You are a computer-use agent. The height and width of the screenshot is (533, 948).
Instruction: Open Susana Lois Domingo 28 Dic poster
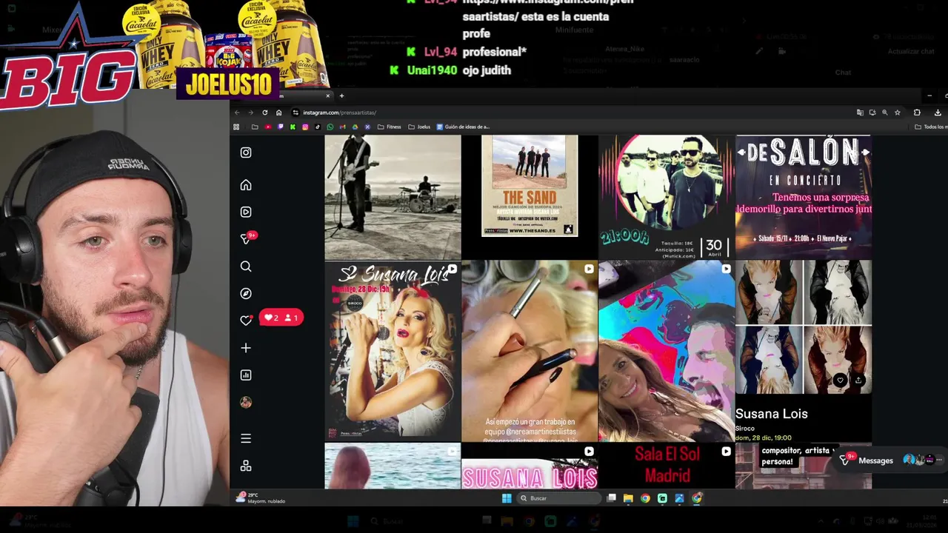(x=393, y=351)
